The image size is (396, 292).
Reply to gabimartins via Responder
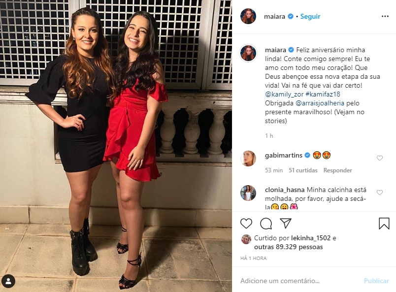click(338, 170)
